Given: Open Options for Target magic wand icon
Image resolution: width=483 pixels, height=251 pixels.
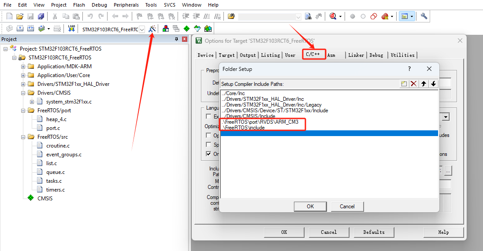Looking at the screenshot, I should point(152,29).
